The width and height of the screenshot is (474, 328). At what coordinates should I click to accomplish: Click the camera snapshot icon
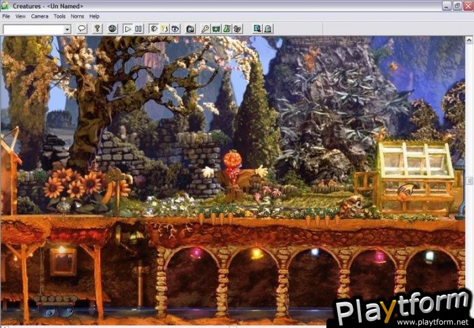(x=190, y=28)
